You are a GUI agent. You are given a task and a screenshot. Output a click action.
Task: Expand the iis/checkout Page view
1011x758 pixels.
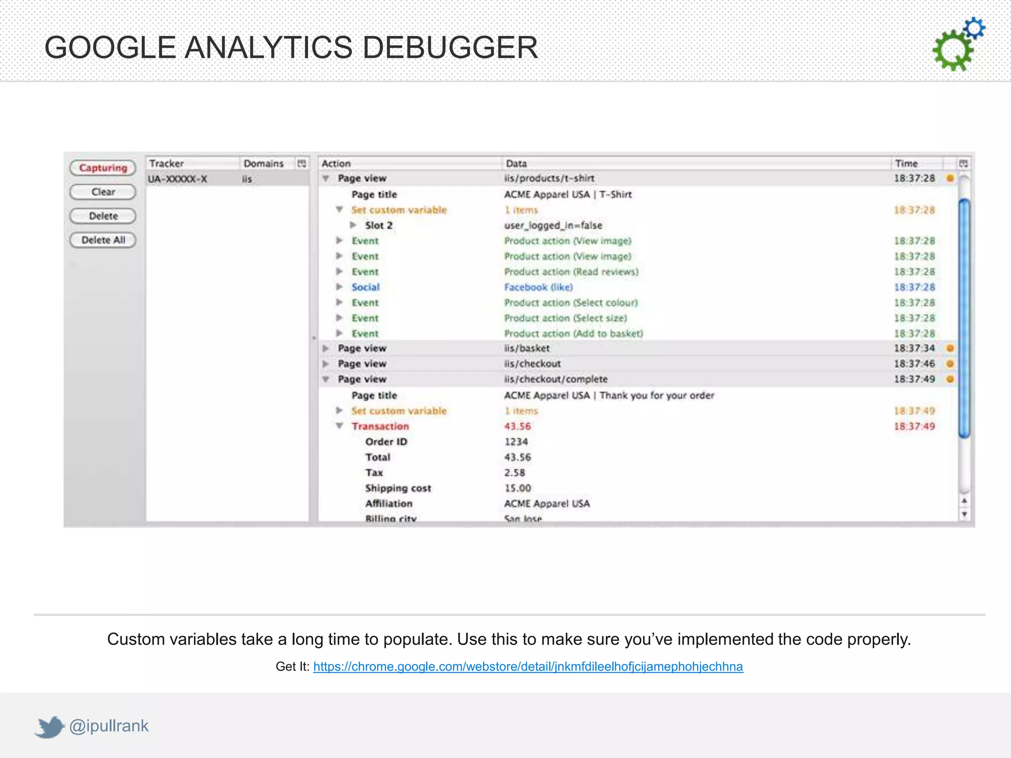pyautogui.click(x=326, y=364)
